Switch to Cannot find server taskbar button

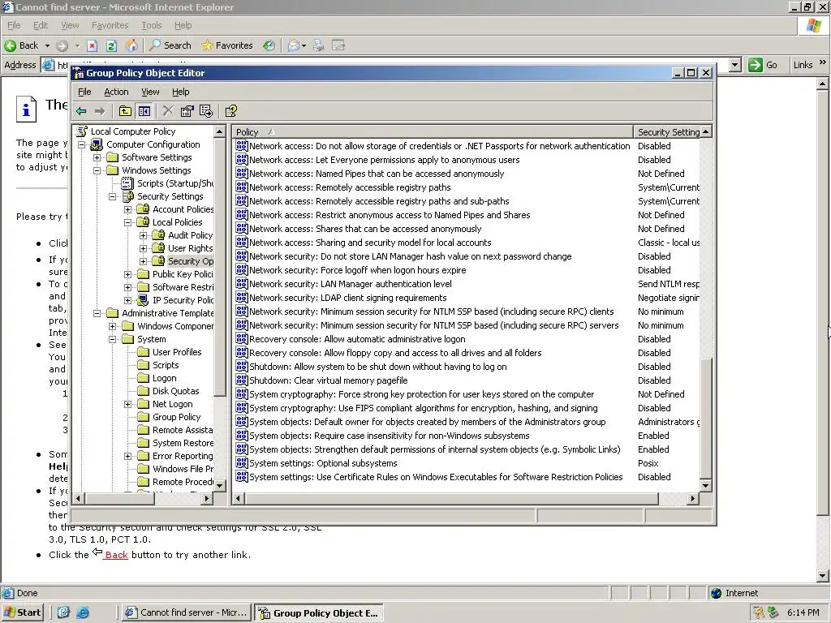(x=186, y=613)
